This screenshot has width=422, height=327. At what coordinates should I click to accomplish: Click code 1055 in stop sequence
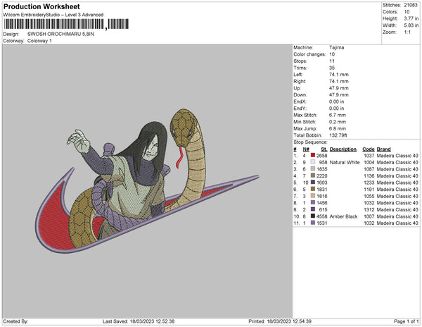369,196
